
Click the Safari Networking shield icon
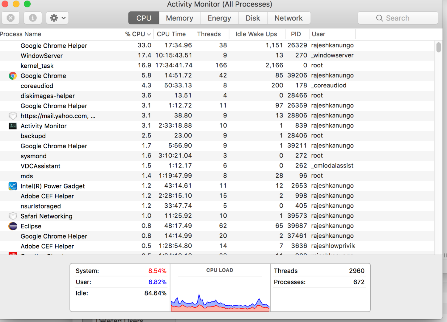(x=13, y=216)
